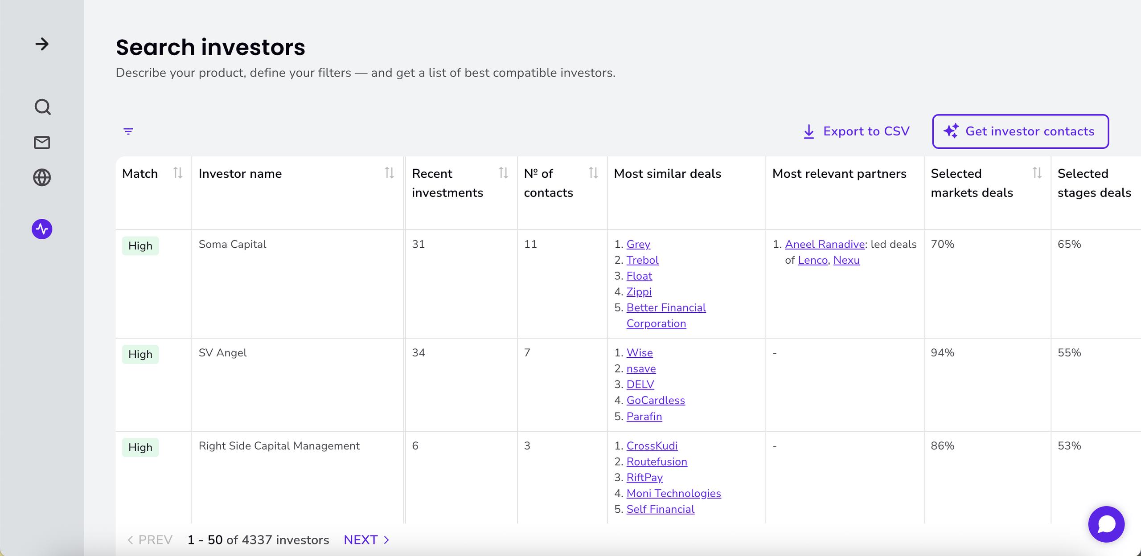Open the search magnifier in the sidebar
This screenshot has height=556, width=1141.
coord(42,107)
